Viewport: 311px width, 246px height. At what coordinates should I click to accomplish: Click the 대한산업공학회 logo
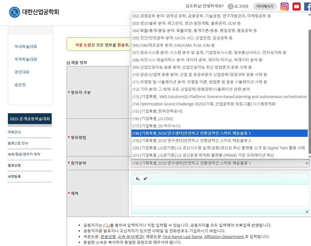click(33, 12)
